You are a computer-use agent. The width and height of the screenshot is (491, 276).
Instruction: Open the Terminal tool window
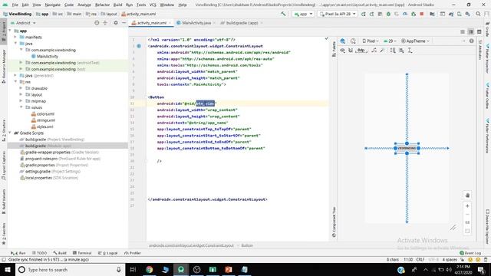(x=82, y=253)
